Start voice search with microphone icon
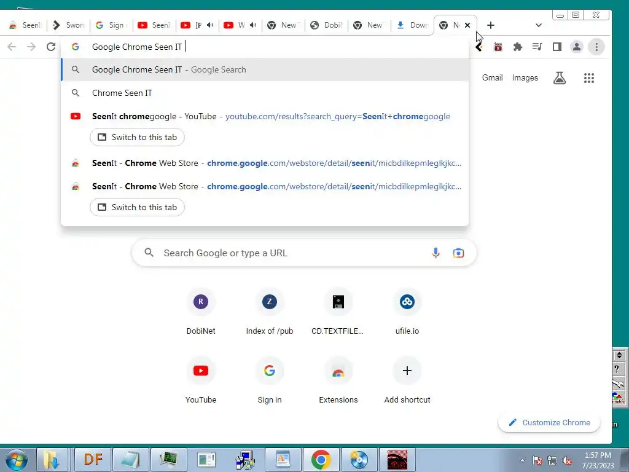Screen dimensions: 629x472 pyautogui.click(x=436, y=253)
